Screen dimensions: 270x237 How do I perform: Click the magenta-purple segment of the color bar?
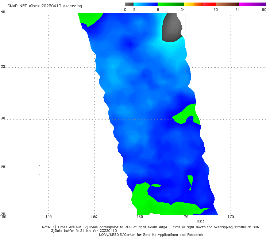(x=252, y=4)
